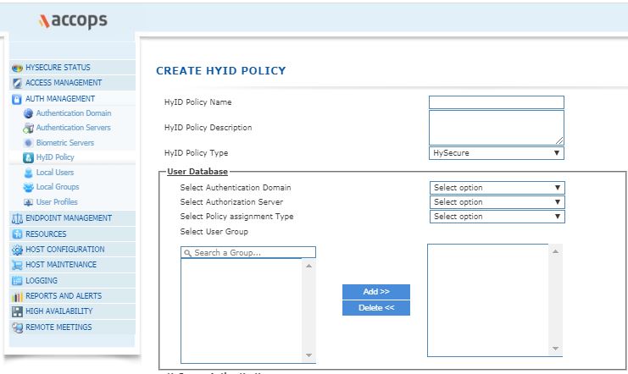
Task: Go to Local Groups page
Action: point(58,187)
